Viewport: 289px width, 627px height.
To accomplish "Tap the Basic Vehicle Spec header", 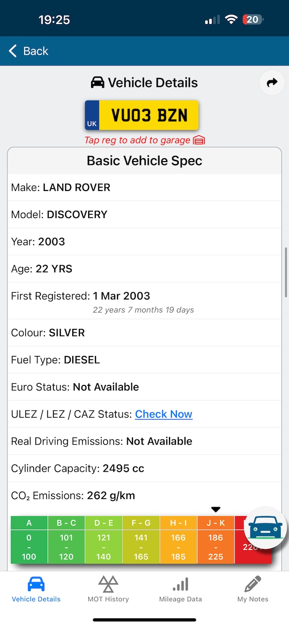I will click(144, 161).
